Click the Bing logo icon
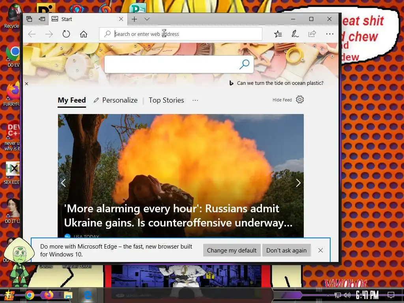The image size is (404, 303). pyautogui.click(x=231, y=83)
